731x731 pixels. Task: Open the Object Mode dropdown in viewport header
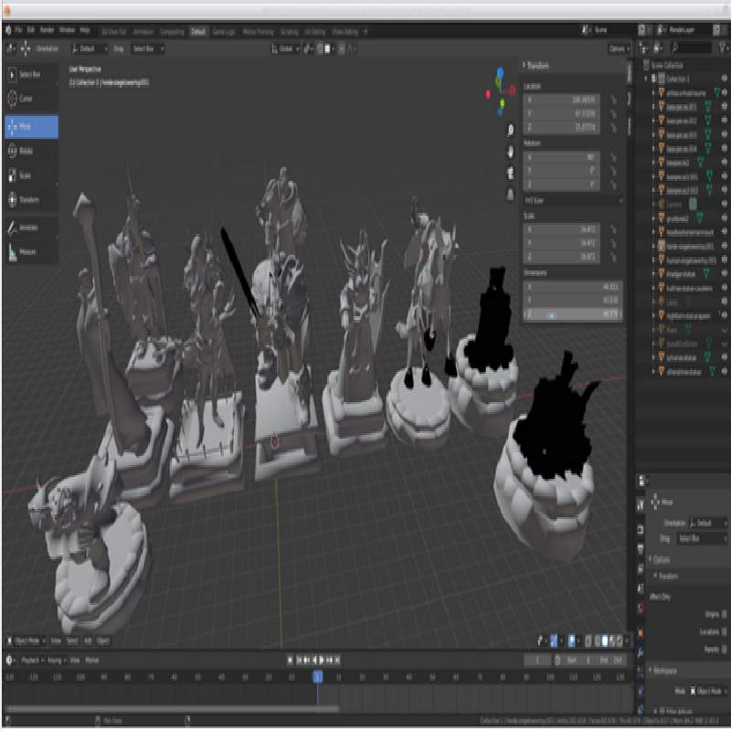(x=26, y=641)
